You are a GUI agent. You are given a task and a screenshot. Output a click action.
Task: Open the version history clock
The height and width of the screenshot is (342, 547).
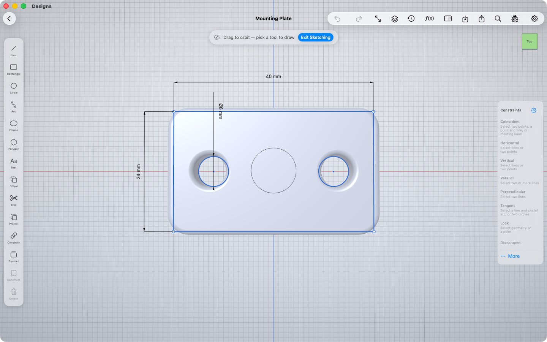click(411, 19)
